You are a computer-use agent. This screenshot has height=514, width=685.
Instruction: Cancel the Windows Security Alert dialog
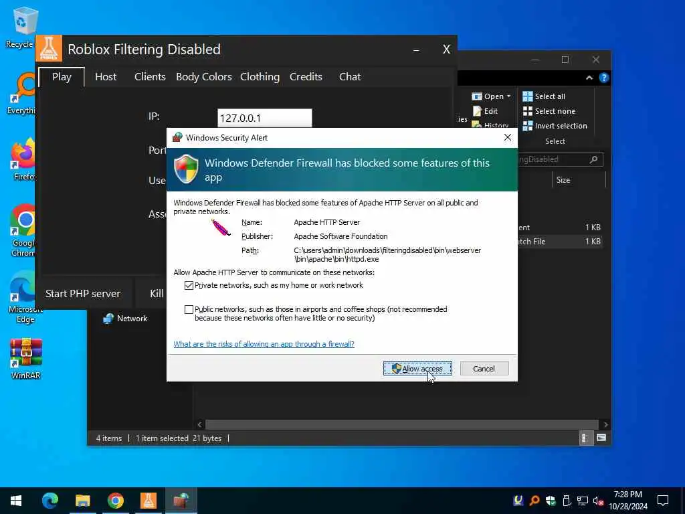484,369
